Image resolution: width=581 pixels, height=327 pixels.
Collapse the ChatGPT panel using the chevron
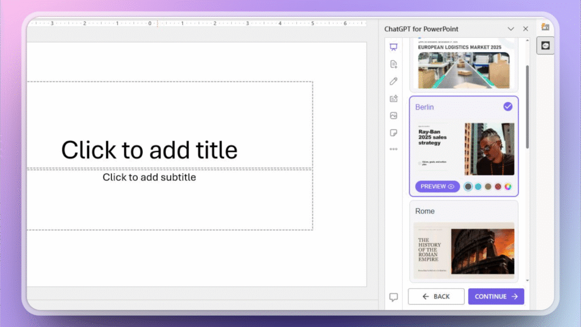(x=511, y=28)
